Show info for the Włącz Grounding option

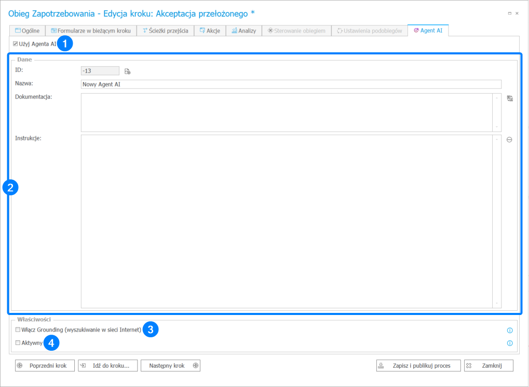509,330
